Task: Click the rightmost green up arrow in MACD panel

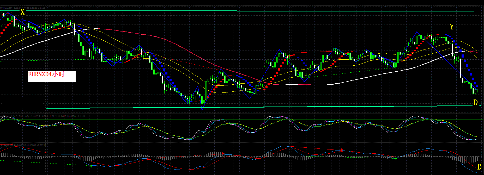Action: click(x=396, y=158)
